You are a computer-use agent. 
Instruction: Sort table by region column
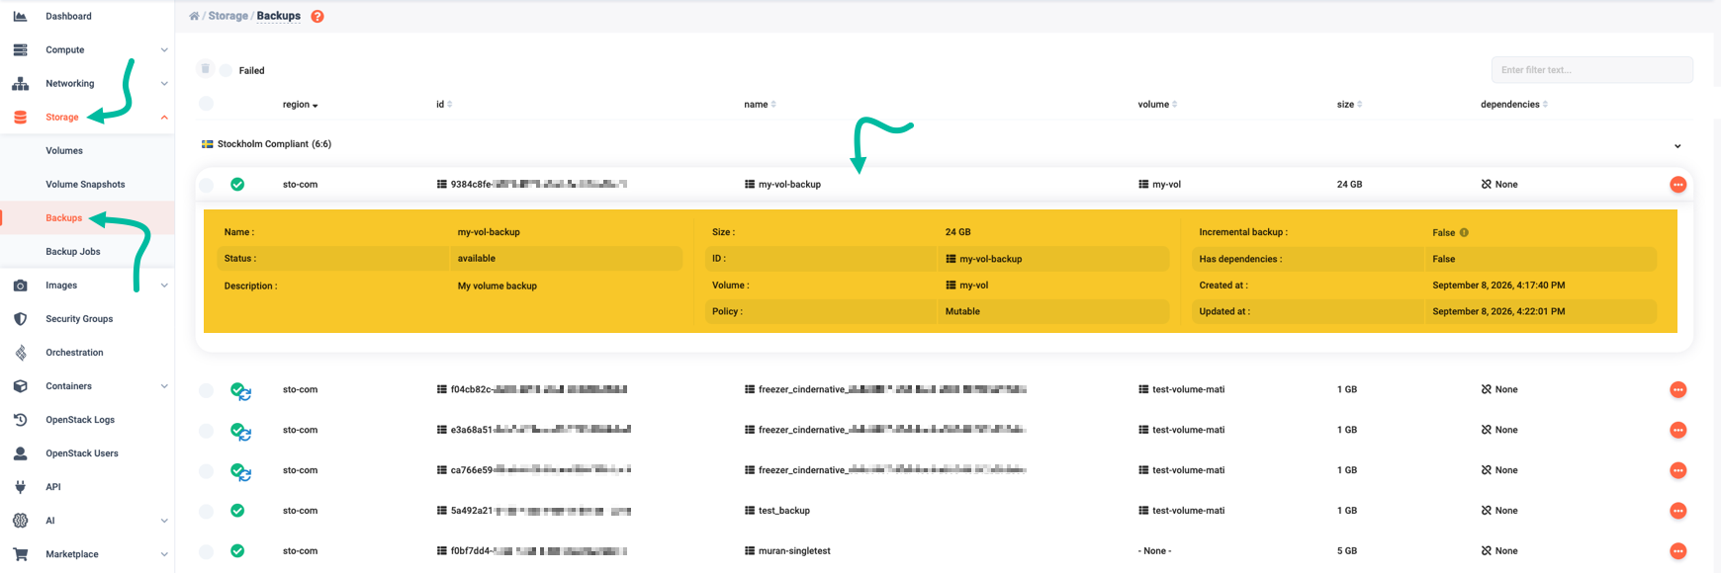click(x=300, y=104)
